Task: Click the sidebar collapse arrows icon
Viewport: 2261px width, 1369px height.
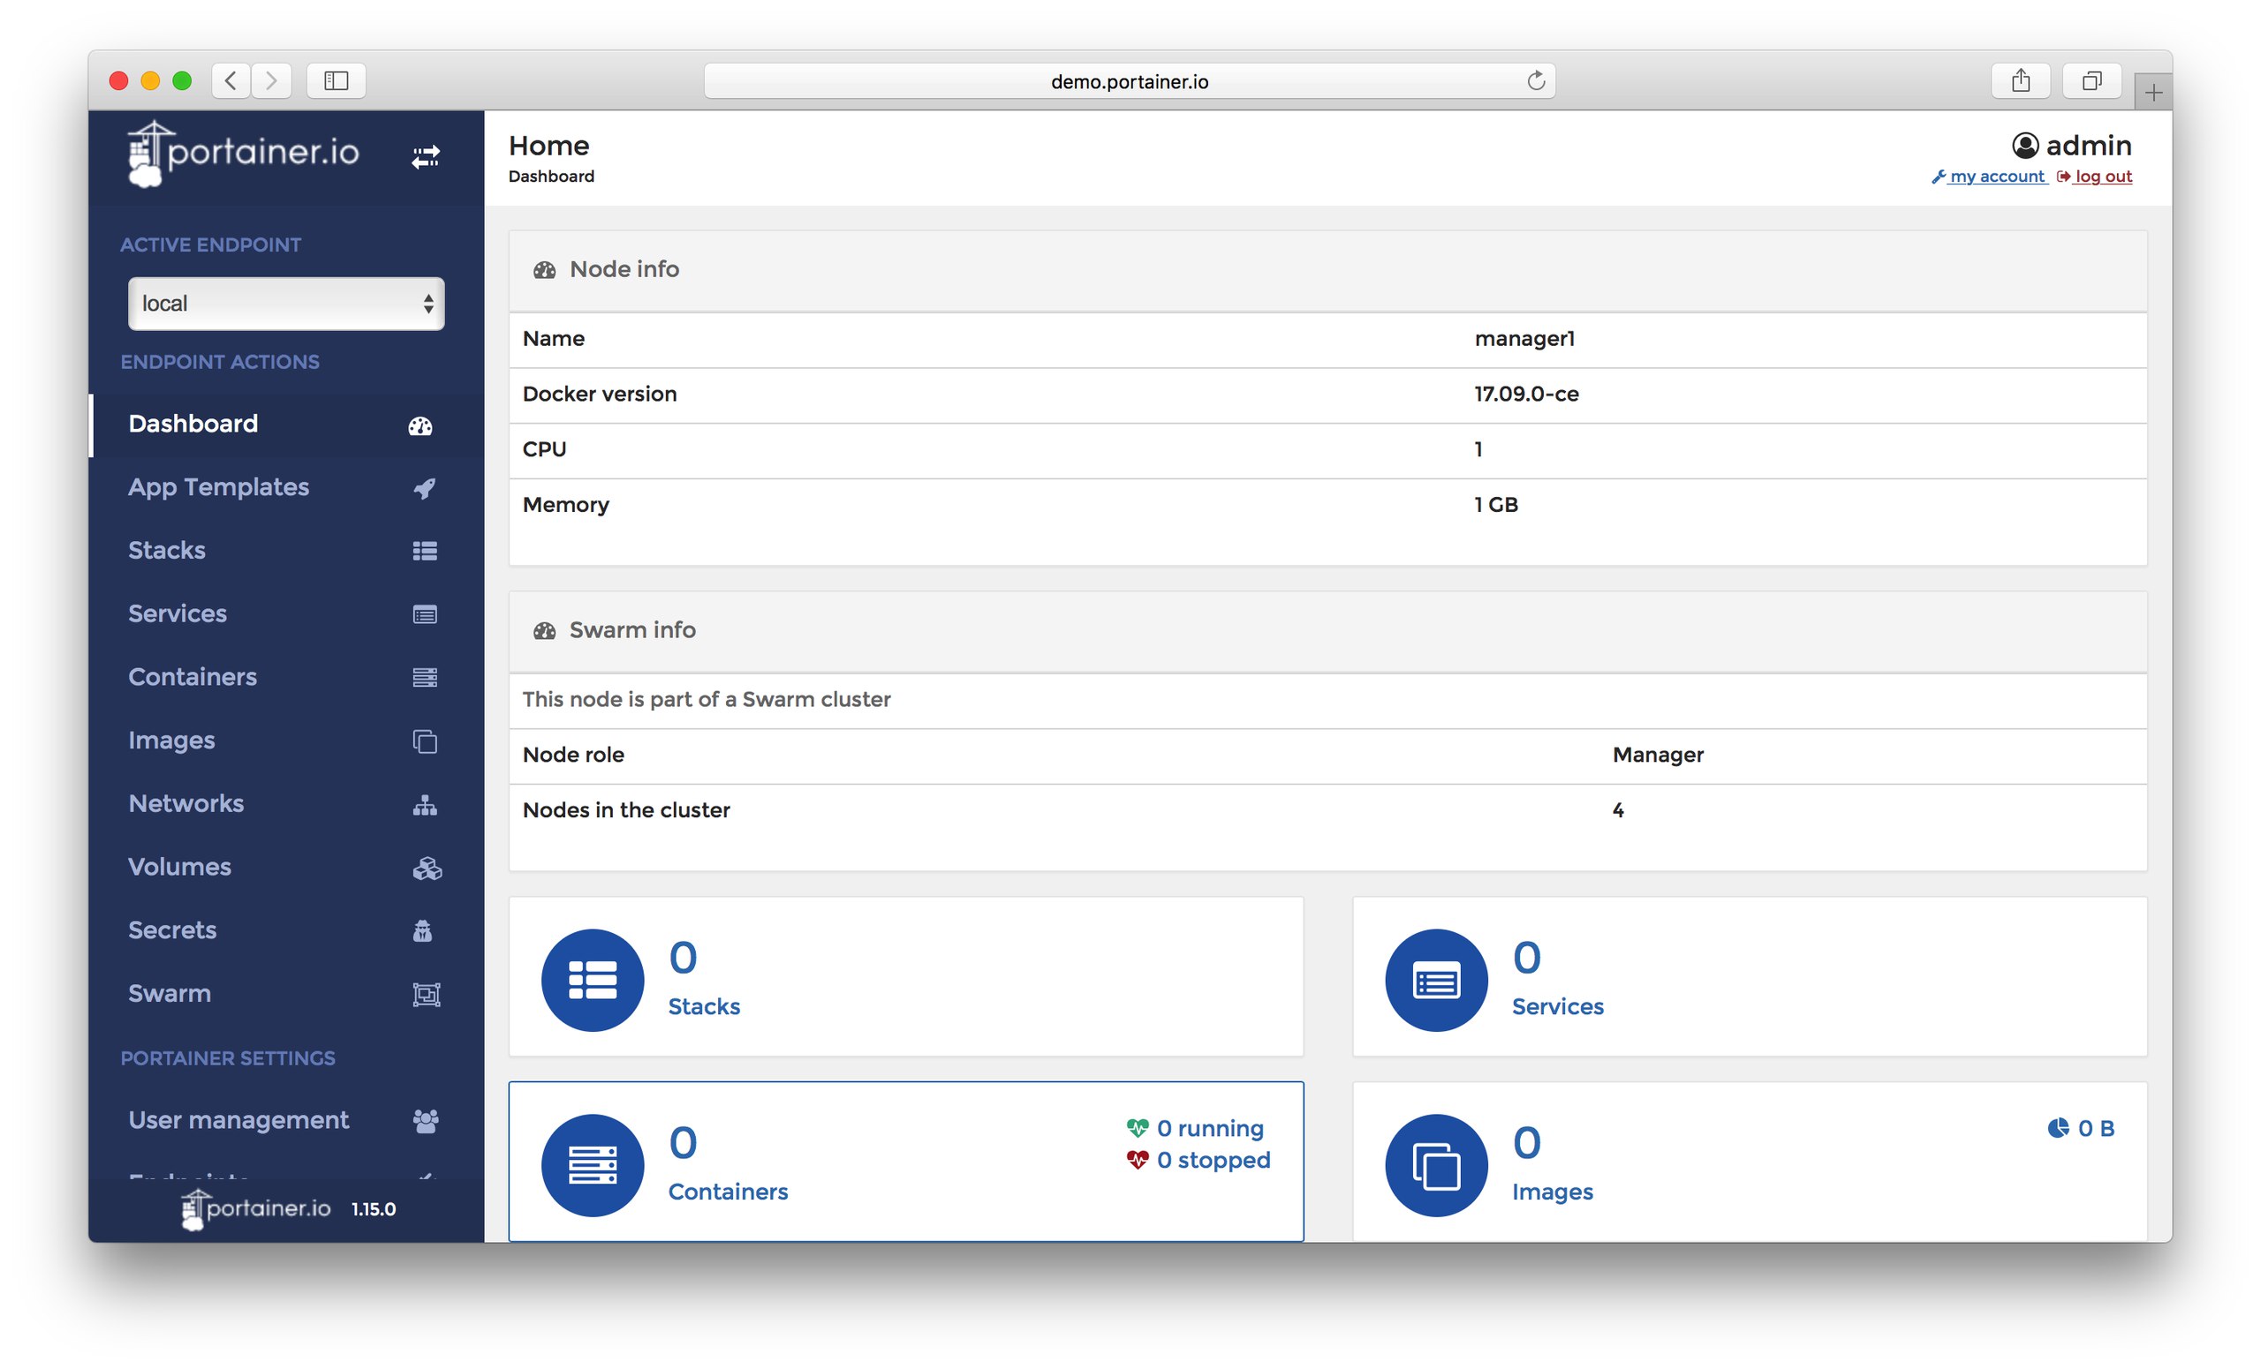Action: pos(425,156)
